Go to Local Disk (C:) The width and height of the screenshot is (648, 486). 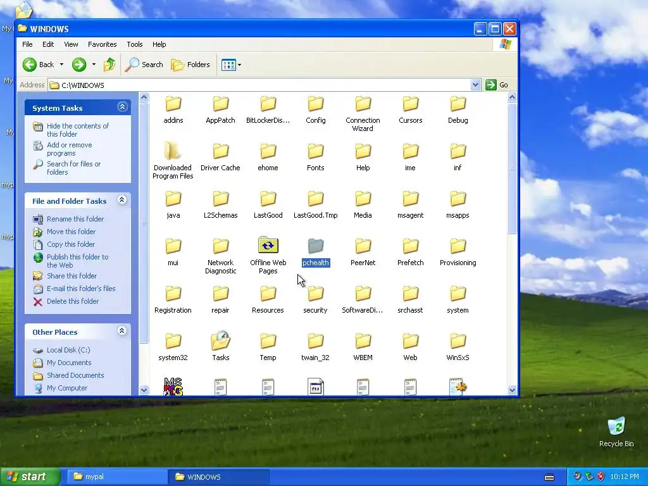(68, 350)
